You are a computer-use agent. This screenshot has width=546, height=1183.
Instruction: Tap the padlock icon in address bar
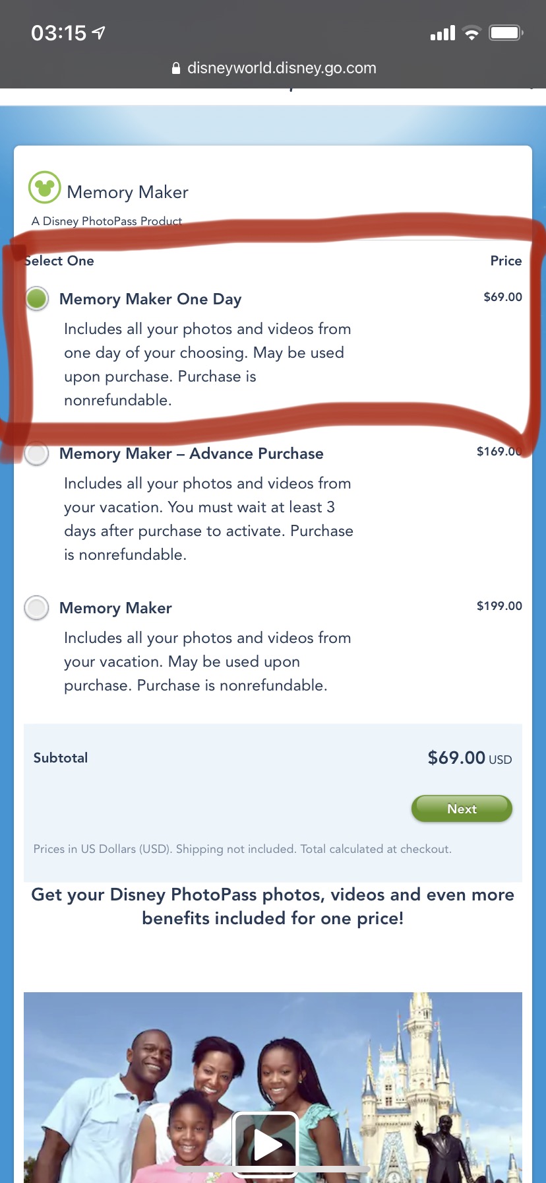pyautogui.click(x=176, y=68)
